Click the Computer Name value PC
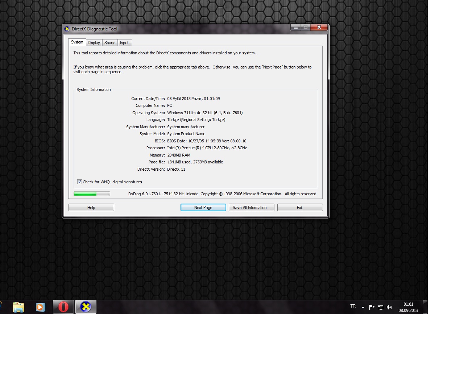The width and height of the screenshot is (464, 371). 170,106
